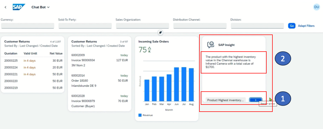Open the DU user avatar
Screen dimensions: 323x129
pos(316,7)
